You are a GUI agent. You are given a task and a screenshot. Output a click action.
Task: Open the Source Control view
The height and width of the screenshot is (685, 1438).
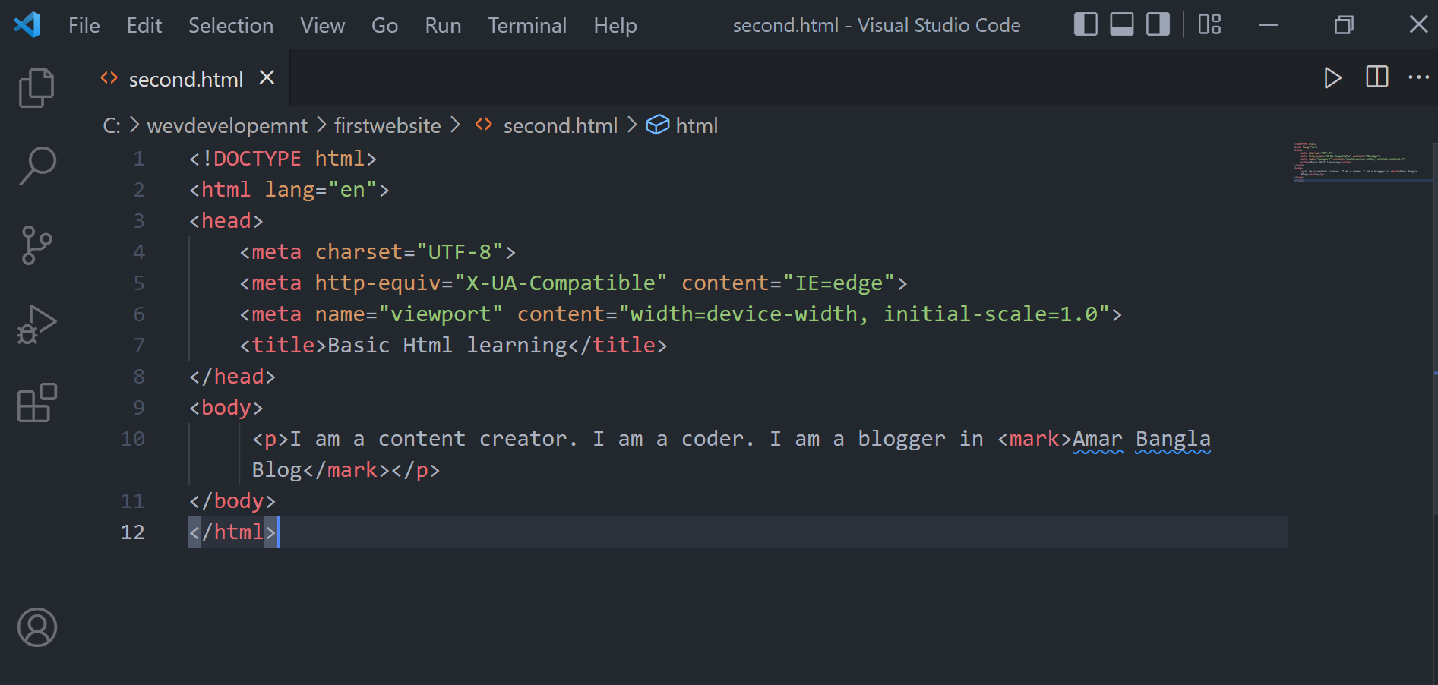tap(36, 245)
